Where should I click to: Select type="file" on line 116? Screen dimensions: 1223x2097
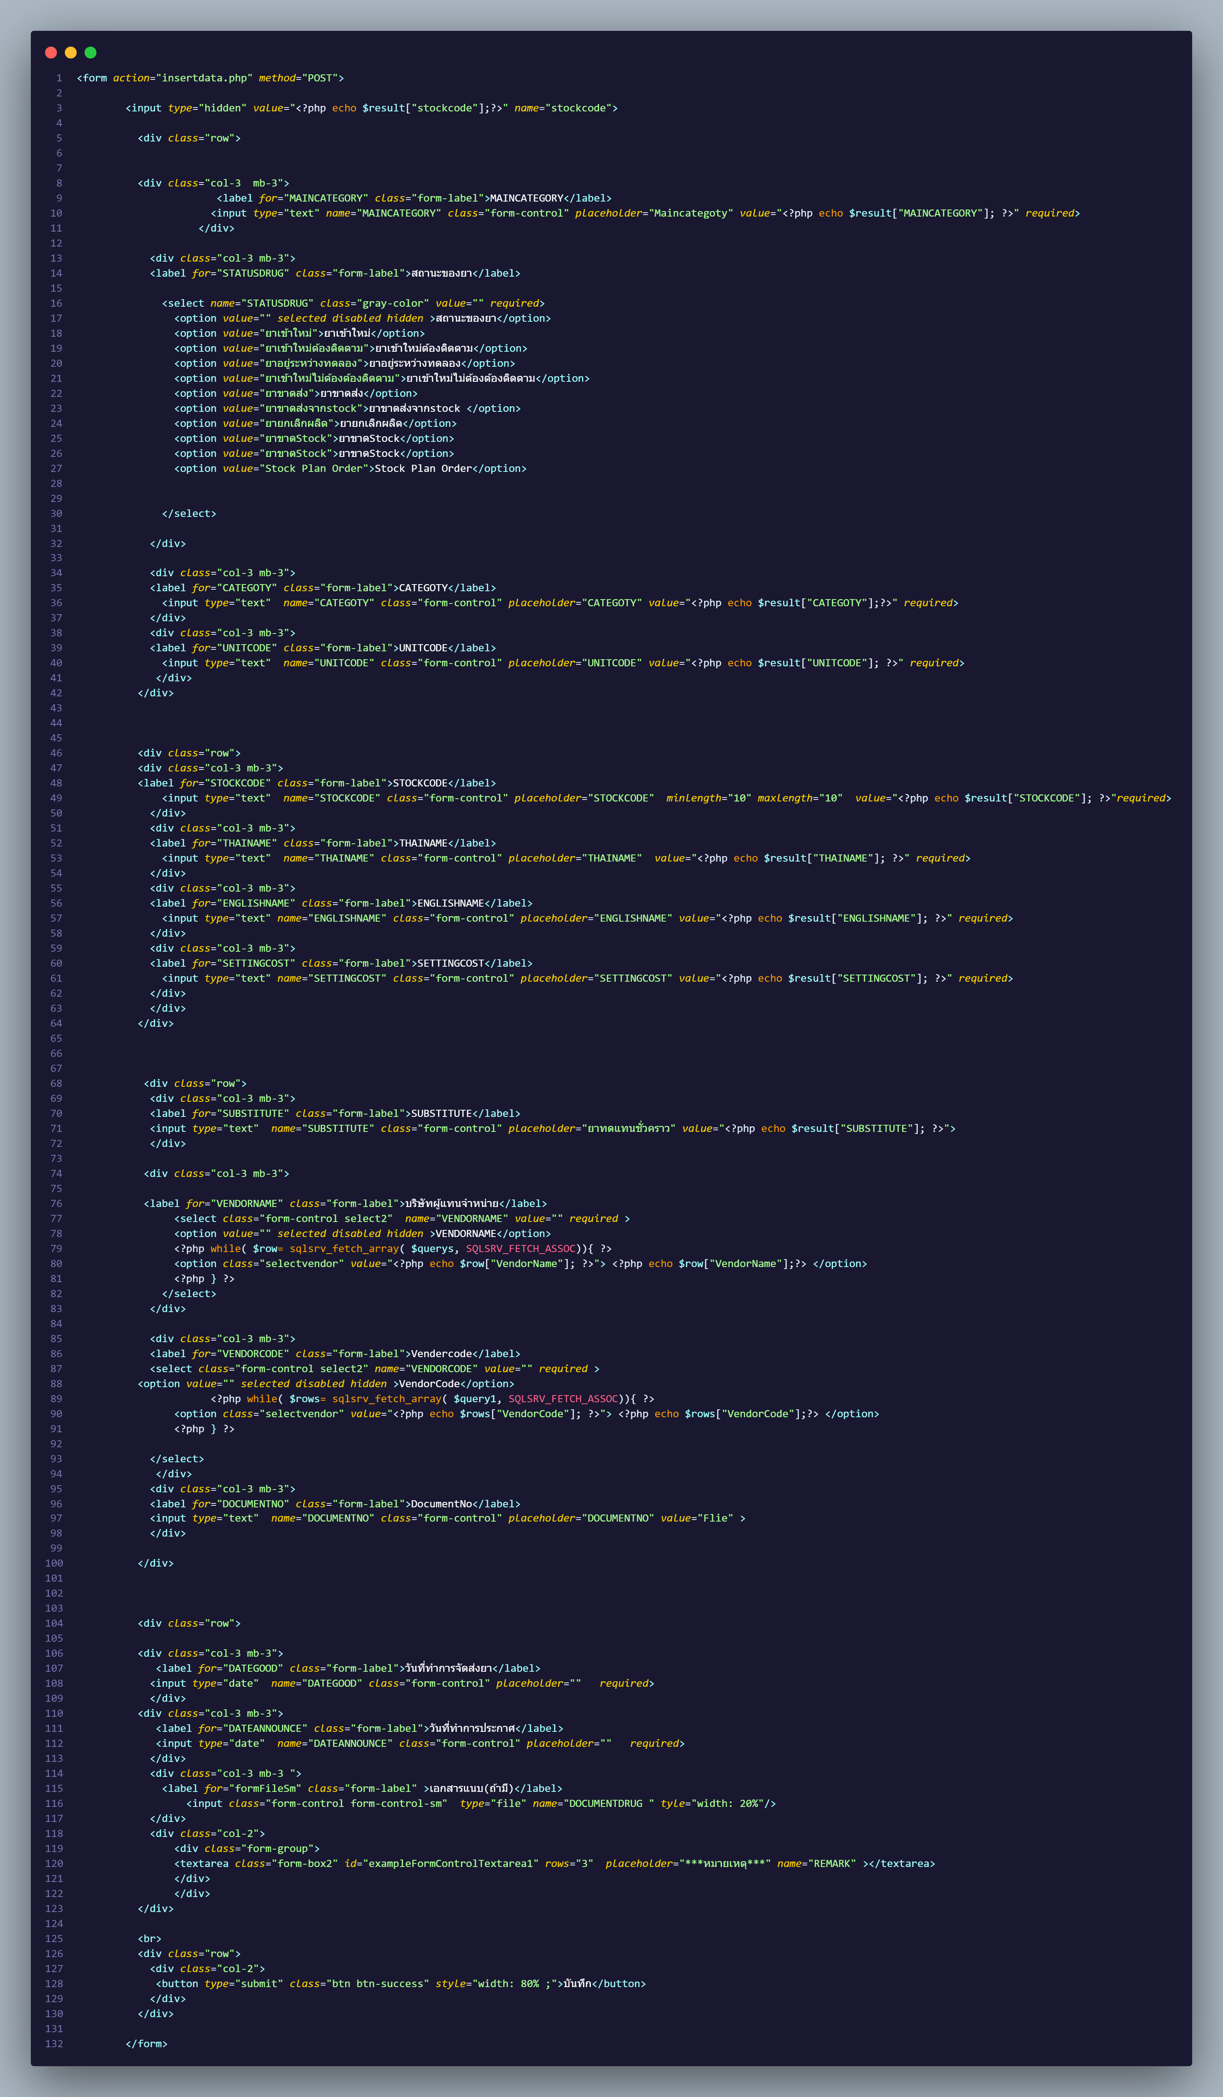point(493,1803)
